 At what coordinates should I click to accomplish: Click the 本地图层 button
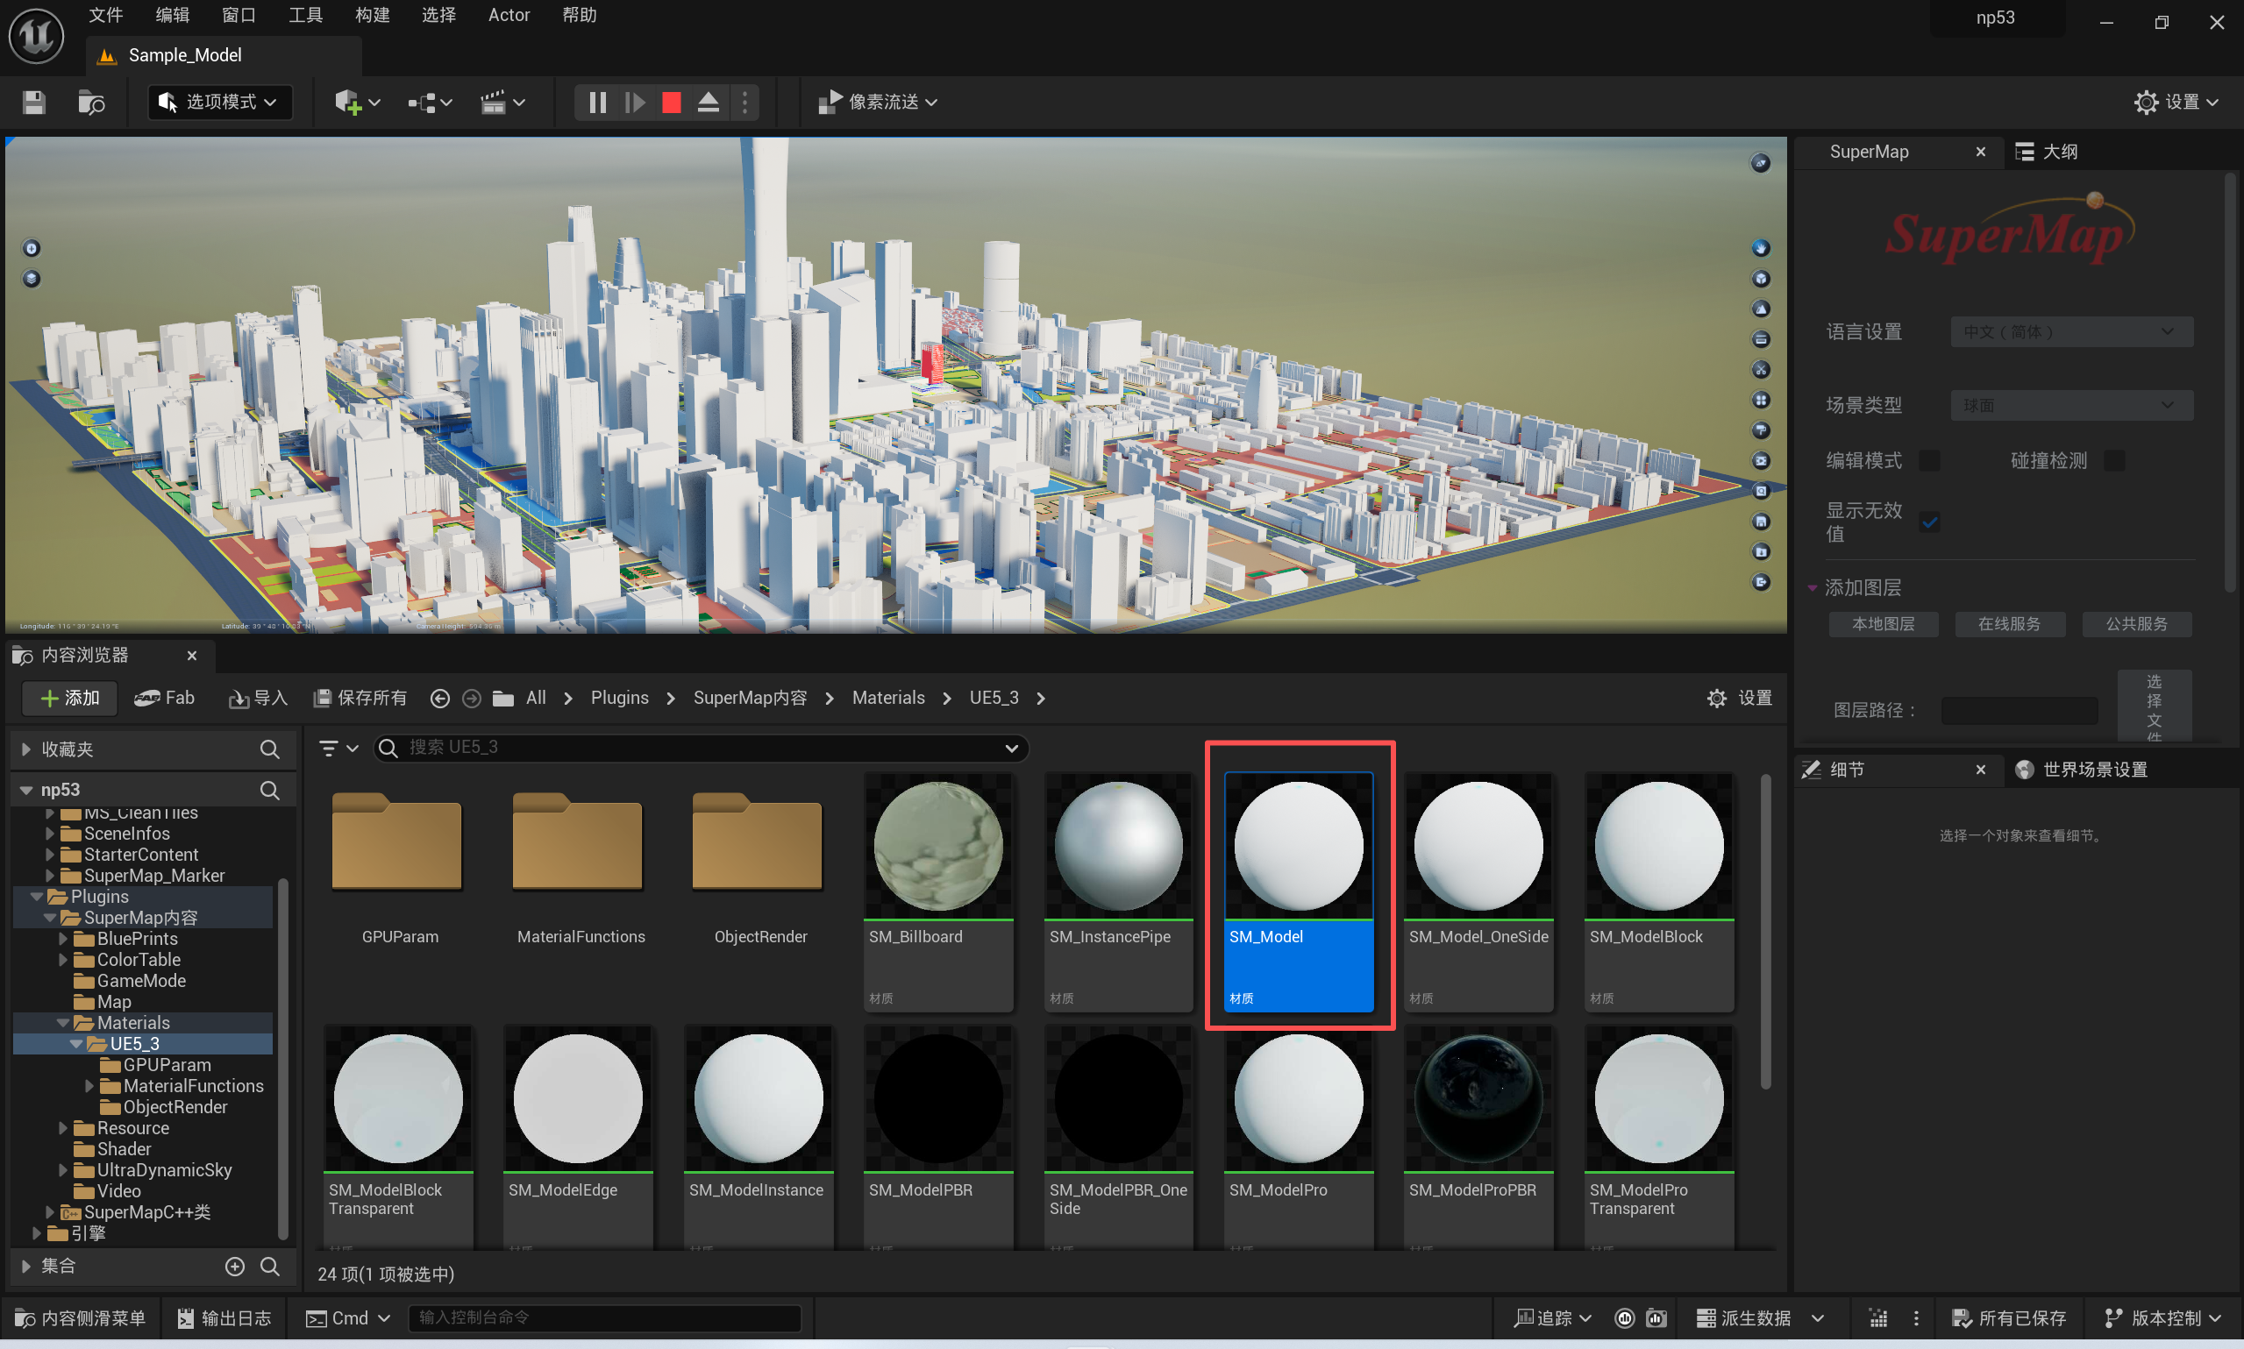click(x=1883, y=623)
